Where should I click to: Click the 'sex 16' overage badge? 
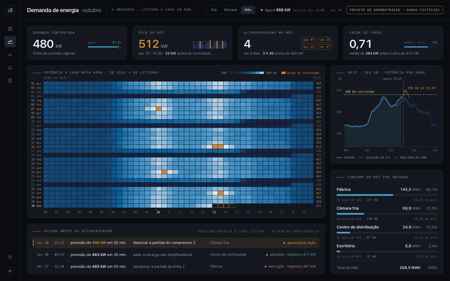325,40
